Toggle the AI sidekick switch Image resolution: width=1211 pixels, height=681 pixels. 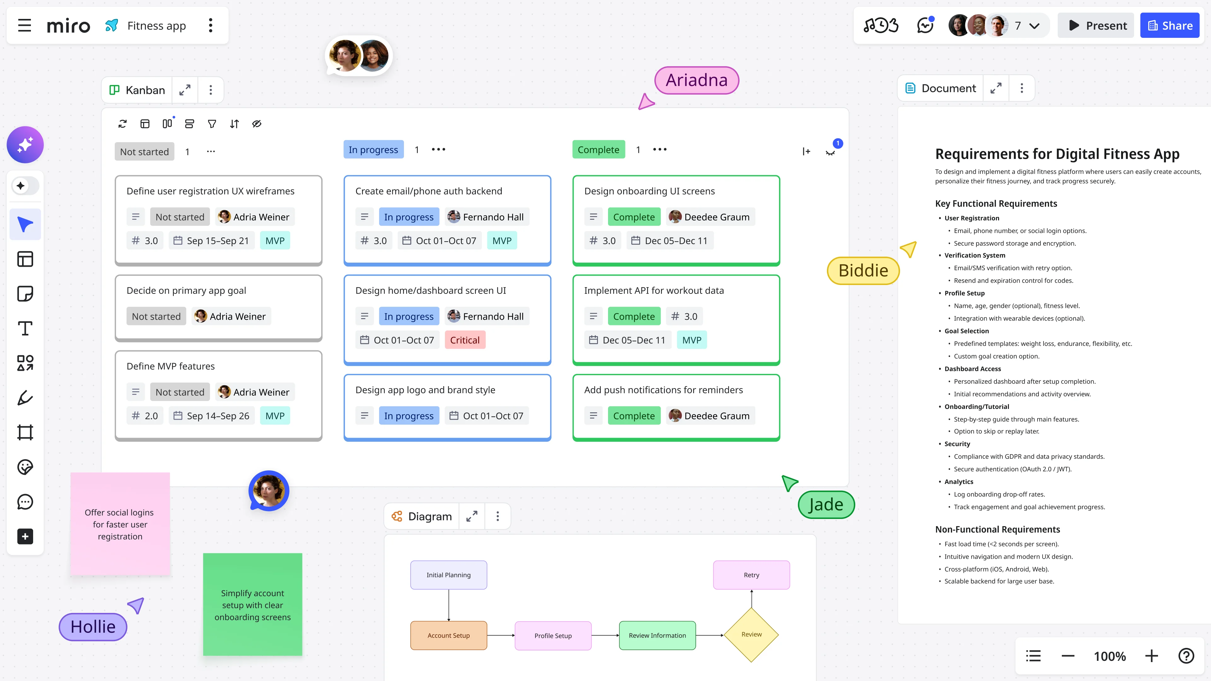(25, 186)
